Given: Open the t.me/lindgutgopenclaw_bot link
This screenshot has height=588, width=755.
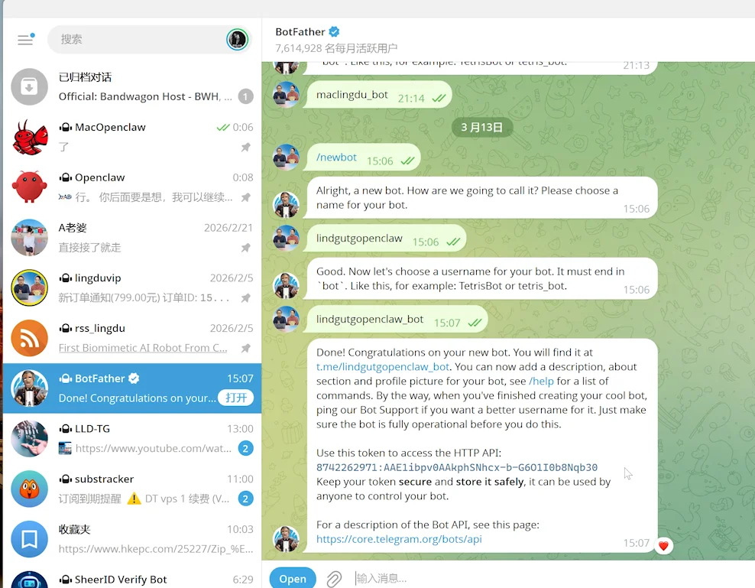Looking at the screenshot, I should point(383,367).
